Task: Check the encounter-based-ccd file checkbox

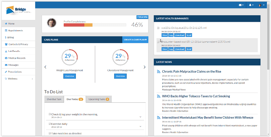Action: (158, 42)
